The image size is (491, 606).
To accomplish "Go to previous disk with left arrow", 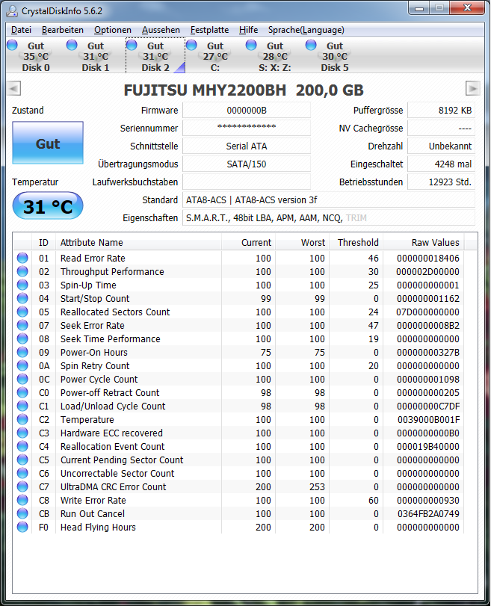I will click(13, 88).
